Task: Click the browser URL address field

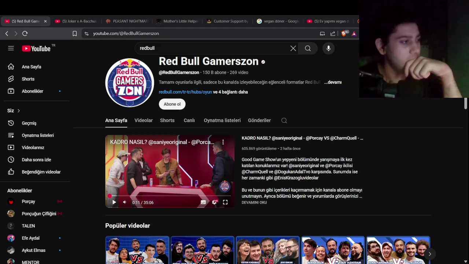Action: (x=202, y=33)
